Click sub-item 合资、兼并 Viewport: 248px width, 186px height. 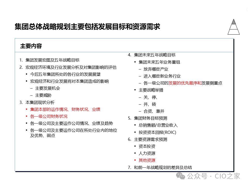(154, 111)
